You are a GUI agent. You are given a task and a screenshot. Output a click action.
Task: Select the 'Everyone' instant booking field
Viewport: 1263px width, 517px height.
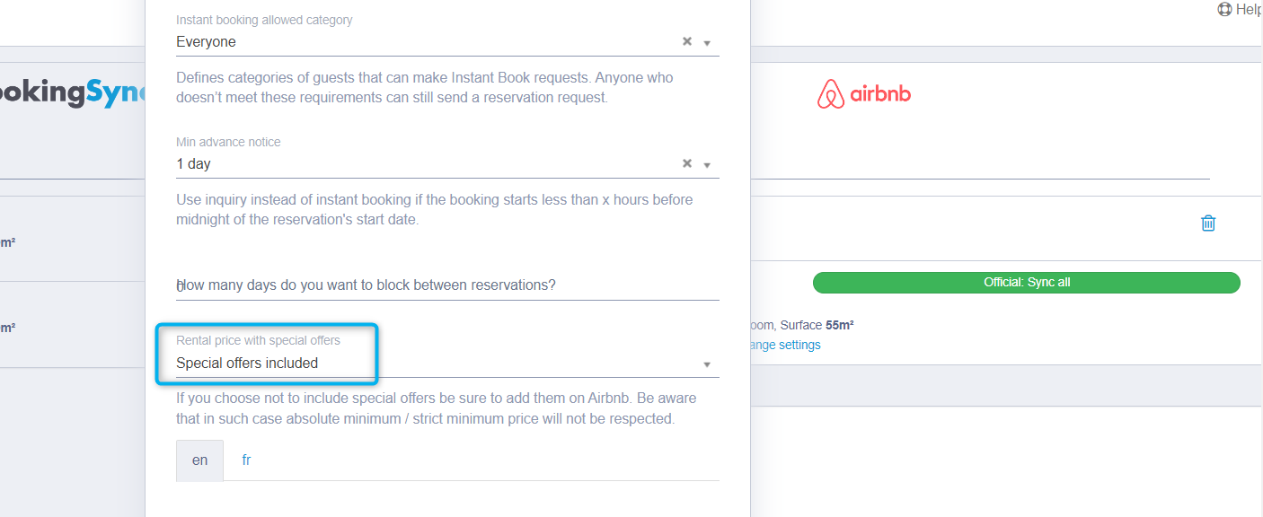click(422, 41)
